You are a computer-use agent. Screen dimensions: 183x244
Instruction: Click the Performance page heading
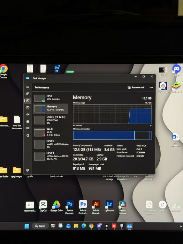point(42,87)
